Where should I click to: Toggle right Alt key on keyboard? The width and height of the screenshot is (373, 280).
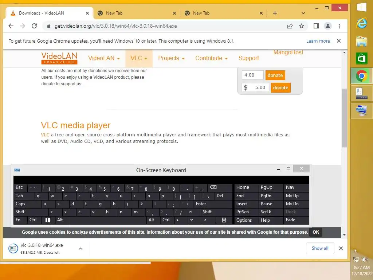[153, 220]
